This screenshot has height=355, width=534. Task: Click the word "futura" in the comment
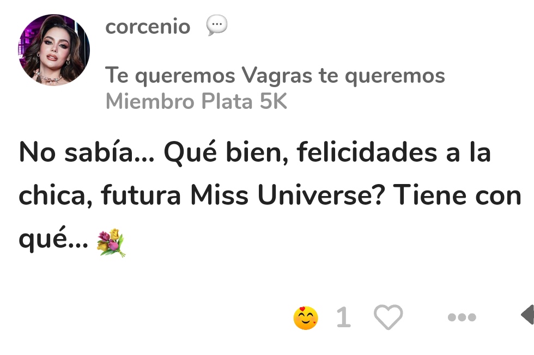[141, 196]
